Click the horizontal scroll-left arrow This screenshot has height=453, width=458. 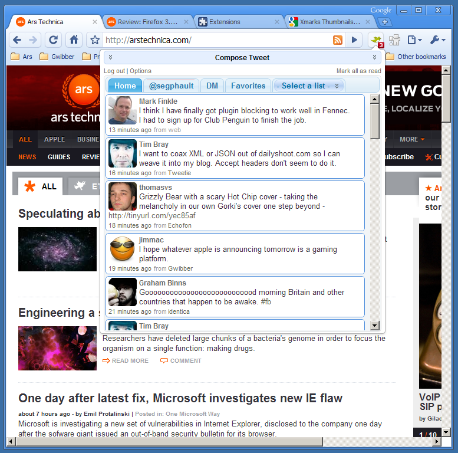[x=11, y=441]
